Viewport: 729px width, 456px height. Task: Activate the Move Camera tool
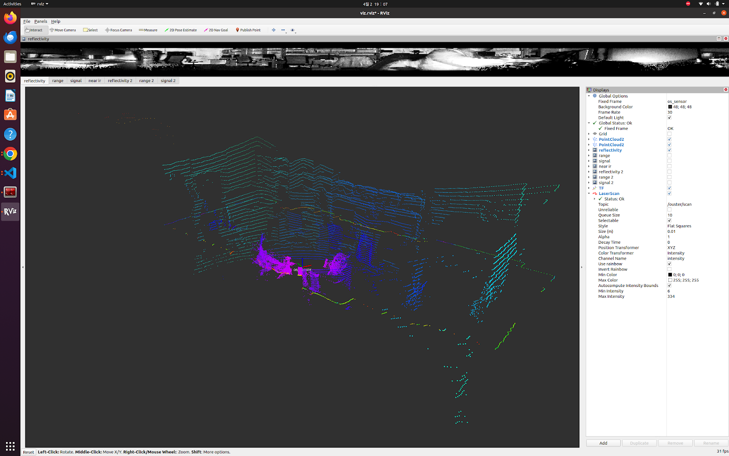[x=63, y=30]
